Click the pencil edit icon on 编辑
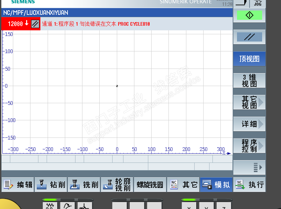Viewport: 281px width, 209px height. (8, 185)
